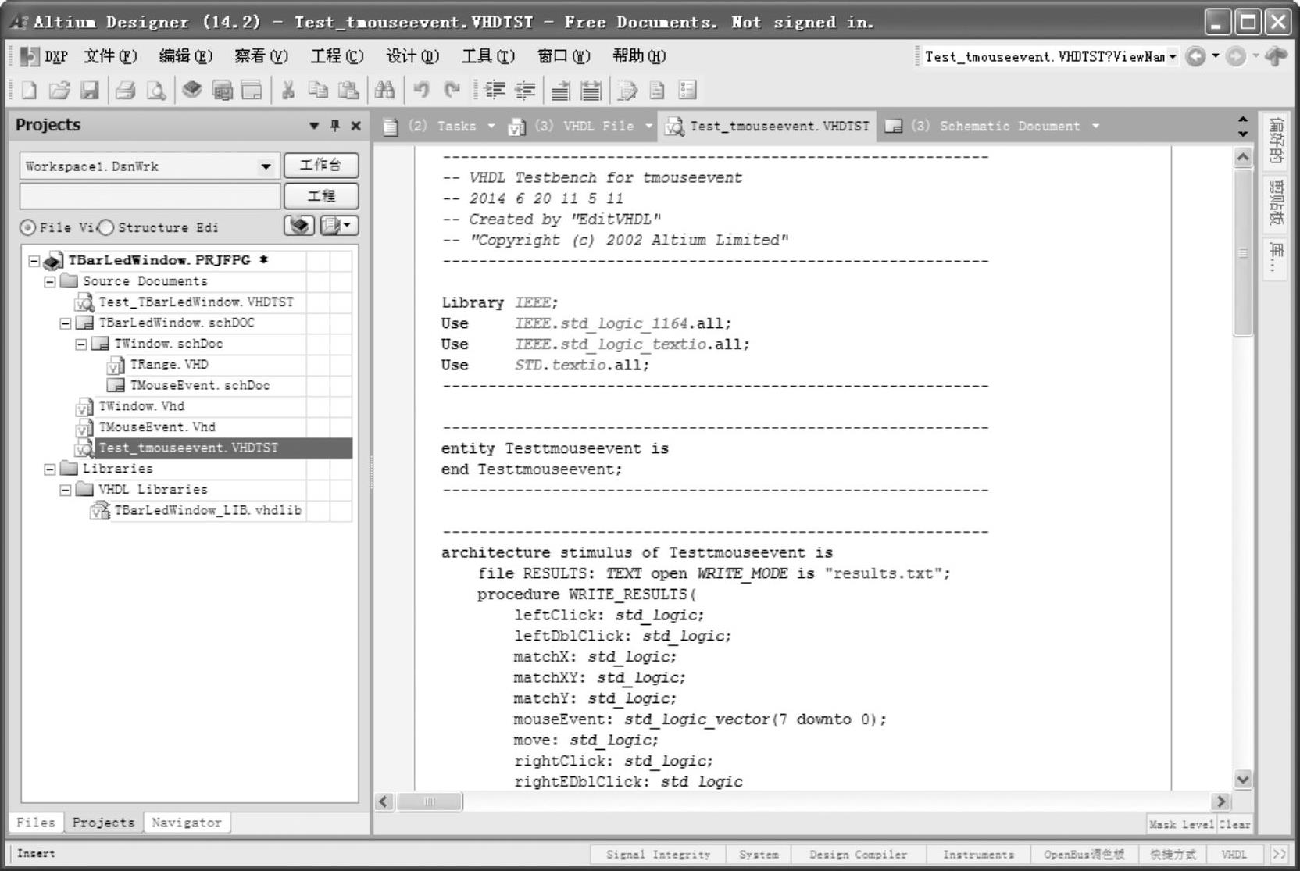Click the Mask Level button
The width and height of the screenshot is (1300, 871).
tap(1182, 824)
